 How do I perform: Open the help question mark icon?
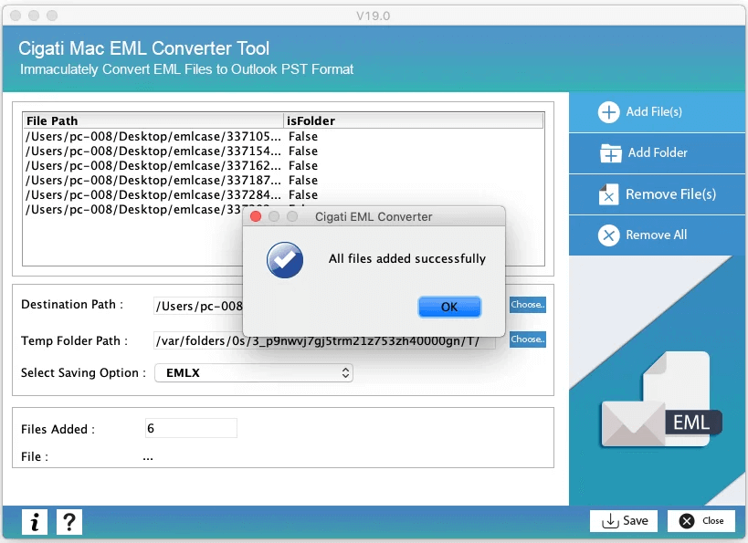[x=69, y=522]
